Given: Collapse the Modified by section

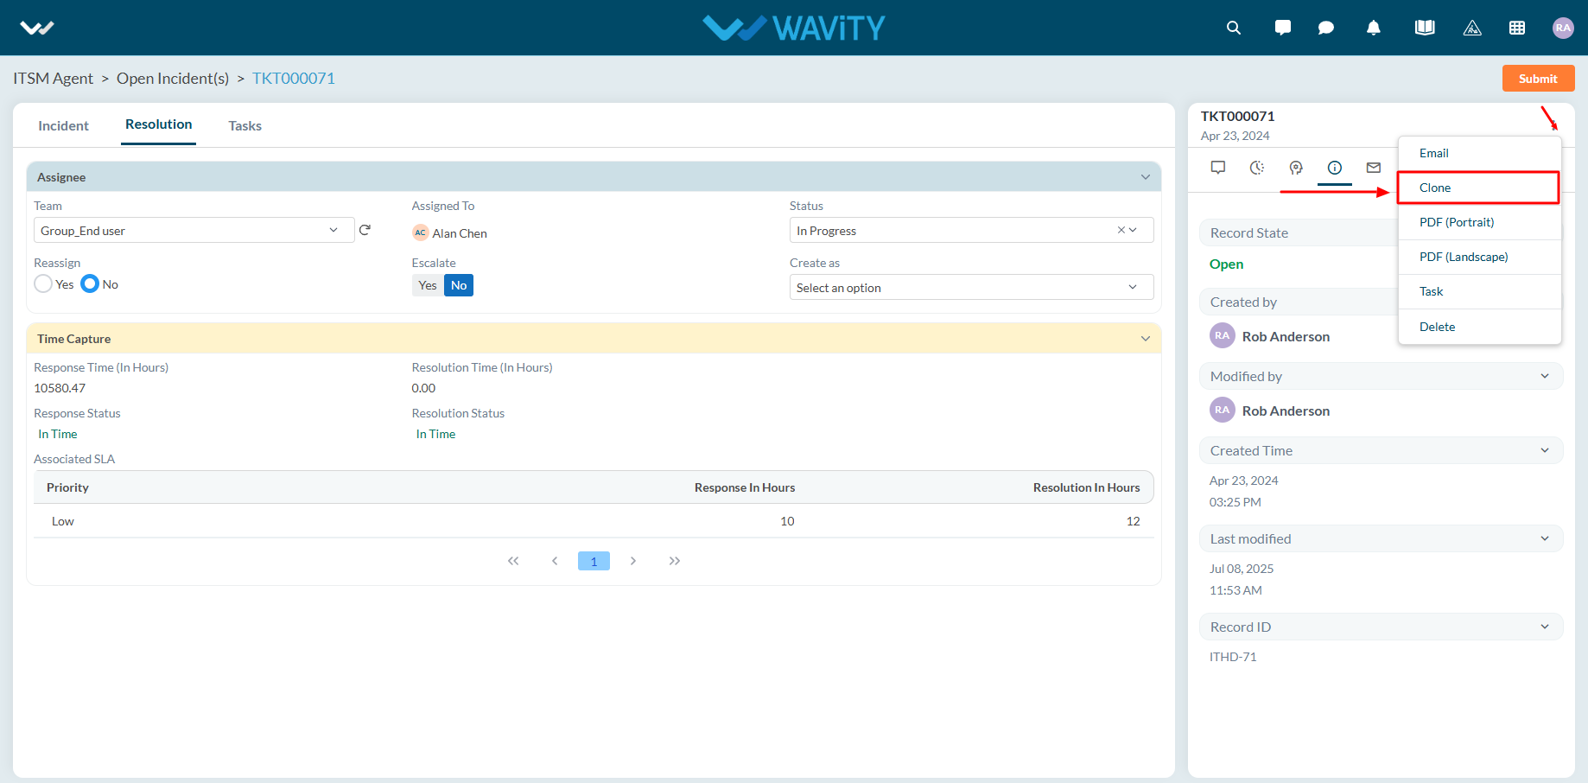Looking at the screenshot, I should [1545, 376].
